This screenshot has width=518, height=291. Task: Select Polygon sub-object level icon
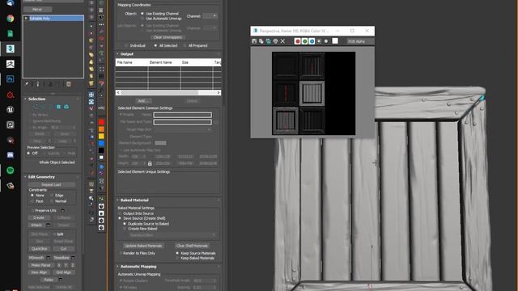58,107
